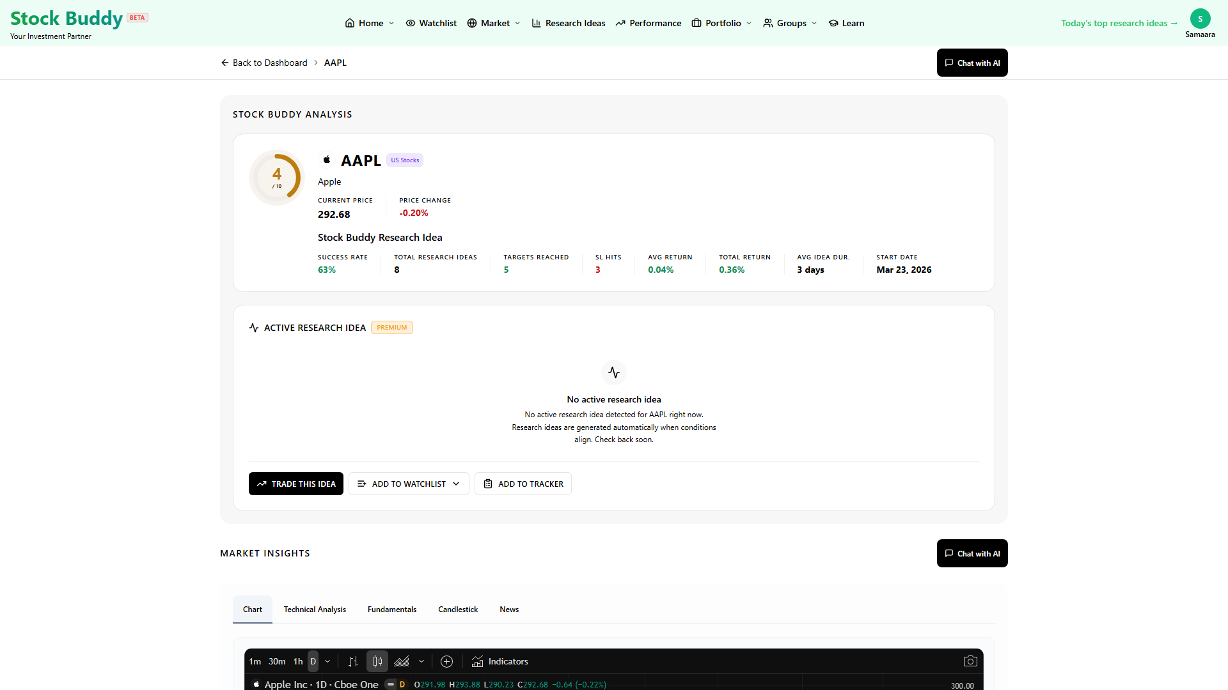Click the avg idea duration 3 days
Screen dimensions: 1228x690
pyautogui.click(x=810, y=270)
